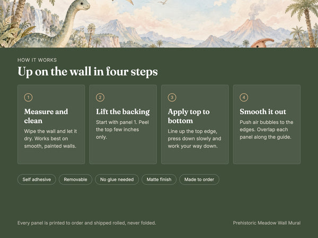
Task: Click the Up on the wall headline
Action: point(87,71)
